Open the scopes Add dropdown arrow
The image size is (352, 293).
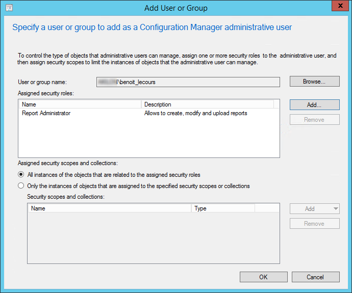336,209
